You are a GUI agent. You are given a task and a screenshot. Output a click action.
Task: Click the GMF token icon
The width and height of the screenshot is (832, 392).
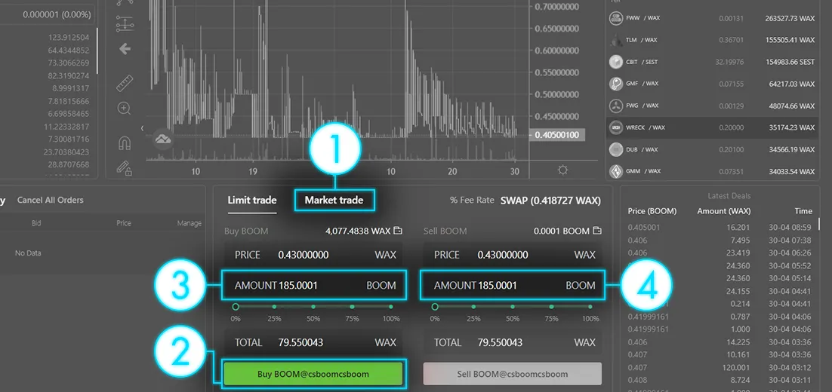click(615, 84)
